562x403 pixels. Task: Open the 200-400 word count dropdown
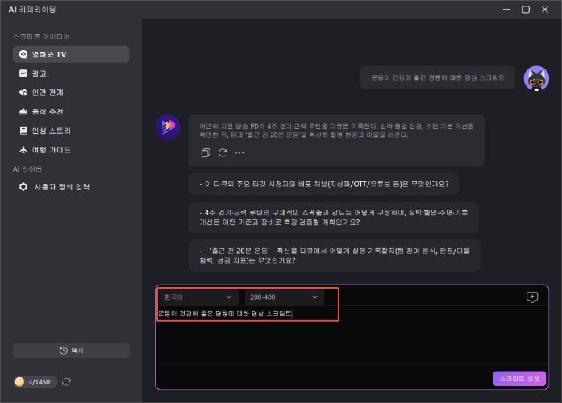(x=285, y=297)
